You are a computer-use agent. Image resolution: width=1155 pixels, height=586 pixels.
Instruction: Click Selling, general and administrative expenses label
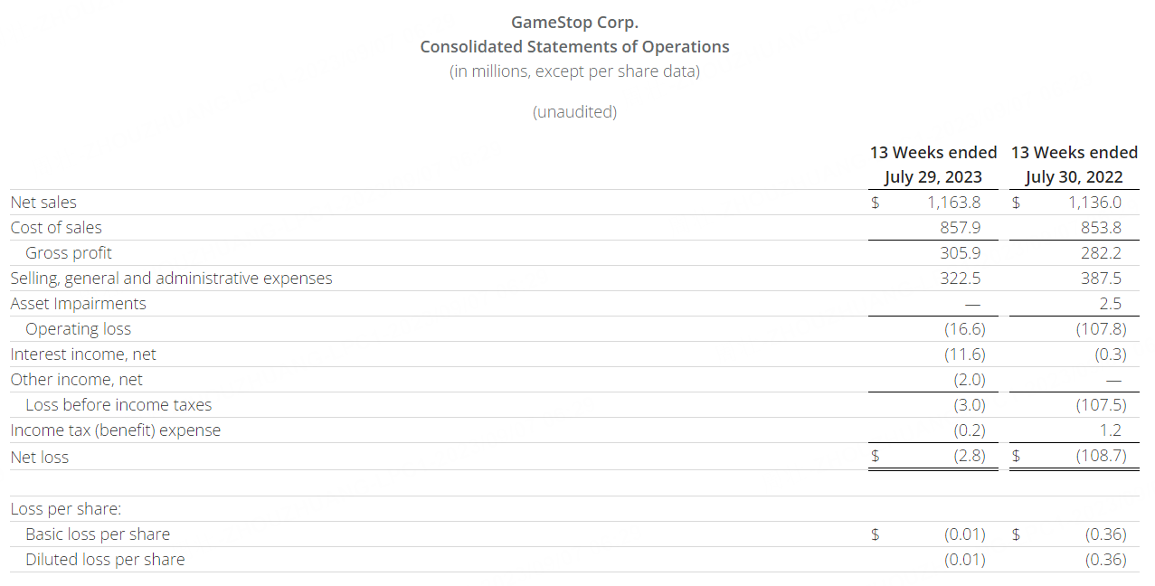[171, 279]
